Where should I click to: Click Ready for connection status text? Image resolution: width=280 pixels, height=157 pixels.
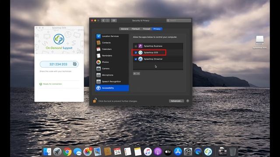52,84
